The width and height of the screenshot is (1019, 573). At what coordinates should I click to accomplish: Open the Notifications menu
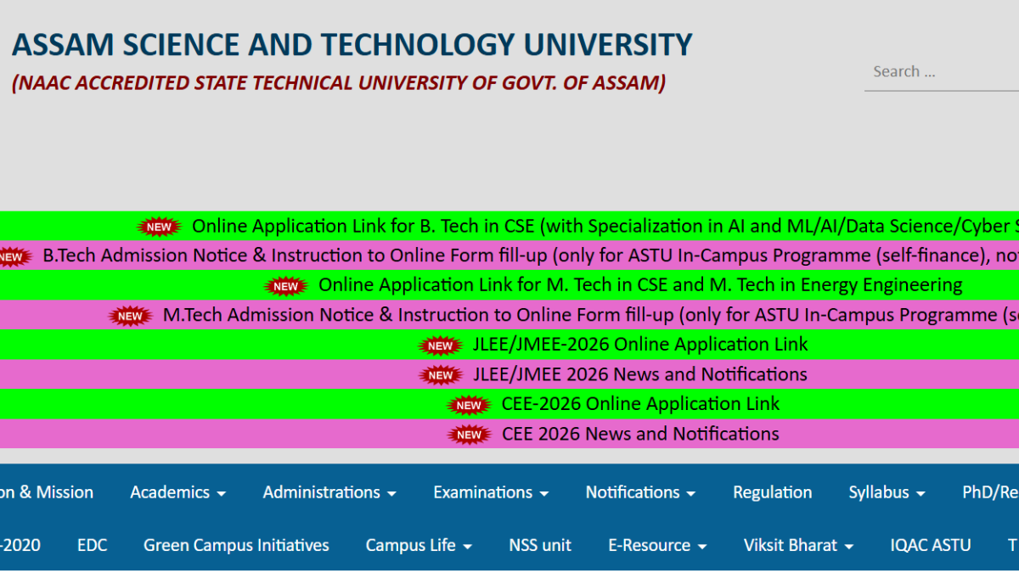pos(640,492)
